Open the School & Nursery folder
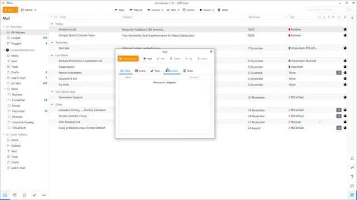 [23, 122]
